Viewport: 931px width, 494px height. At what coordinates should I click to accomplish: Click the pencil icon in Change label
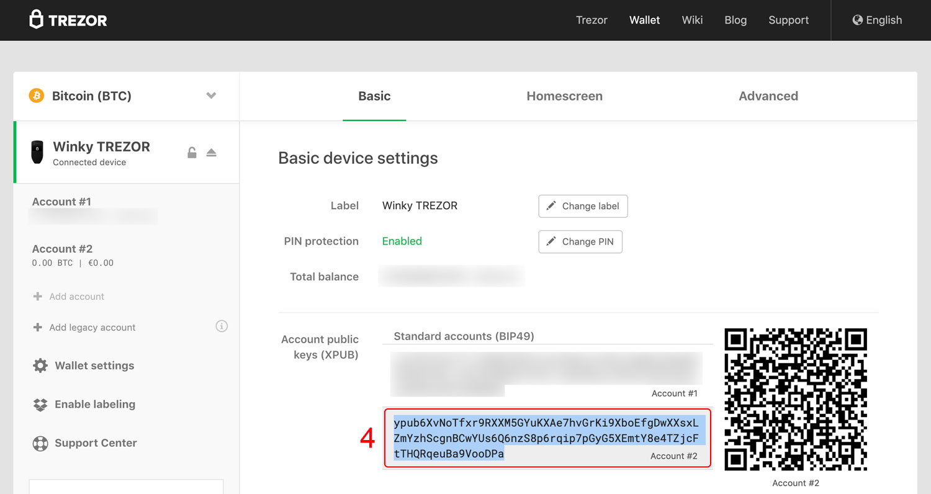click(x=551, y=206)
